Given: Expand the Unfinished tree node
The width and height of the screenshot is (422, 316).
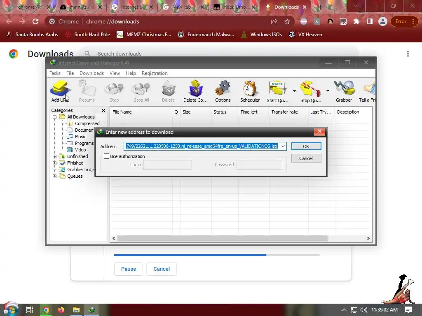Looking at the screenshot, I should pyautogui.click(x=55, y=156).
